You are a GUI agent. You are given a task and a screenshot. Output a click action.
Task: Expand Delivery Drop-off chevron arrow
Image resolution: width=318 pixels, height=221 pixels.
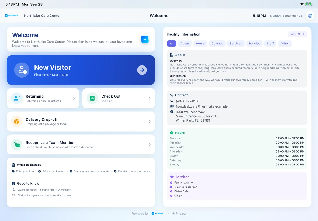[x=150, y=122]
